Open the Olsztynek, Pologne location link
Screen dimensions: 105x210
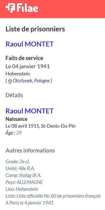(31, 81)
